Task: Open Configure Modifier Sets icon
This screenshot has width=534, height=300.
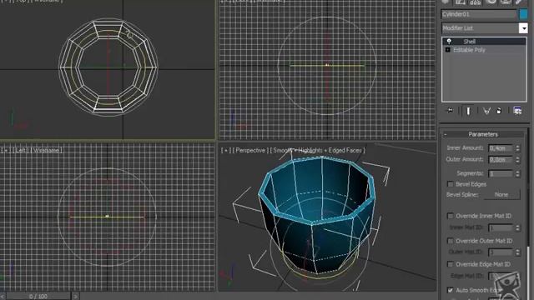Action: [x=517, y=111]
